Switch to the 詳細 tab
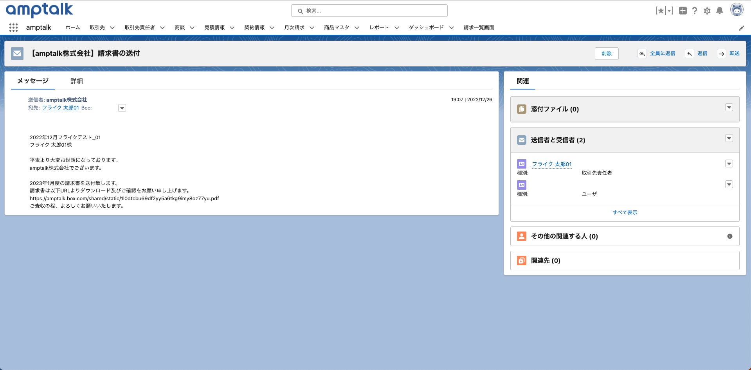Viewport: 751px width, 370px height. pos(77,81)
